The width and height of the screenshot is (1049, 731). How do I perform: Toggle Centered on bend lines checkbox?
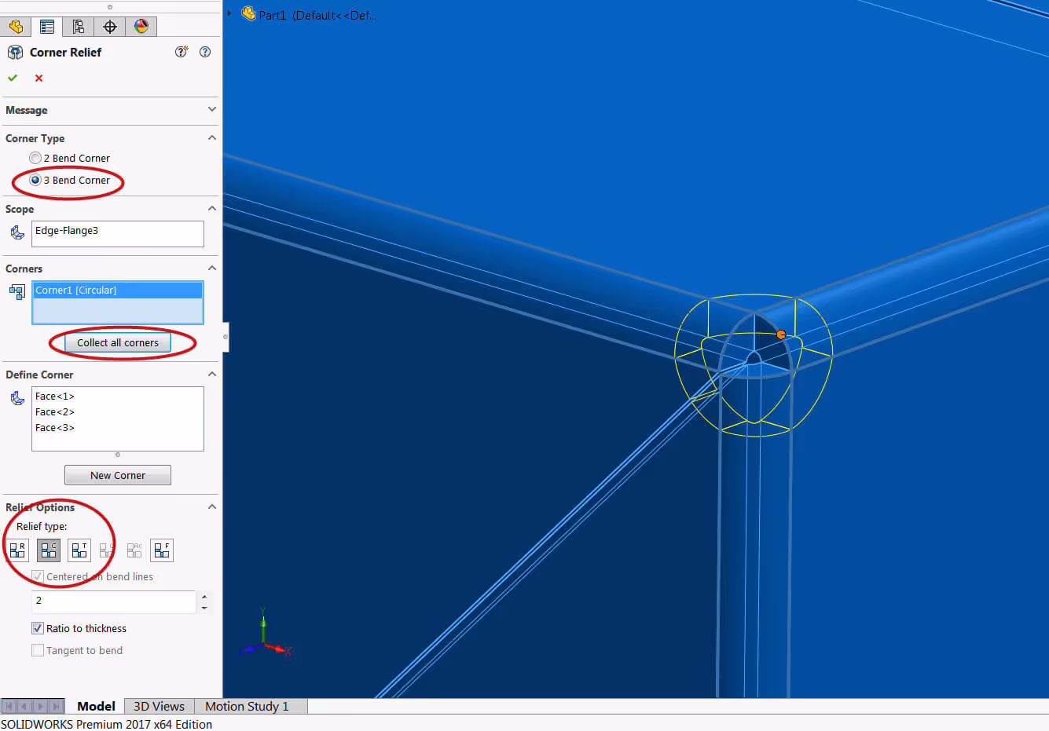[x=37, y=576]
